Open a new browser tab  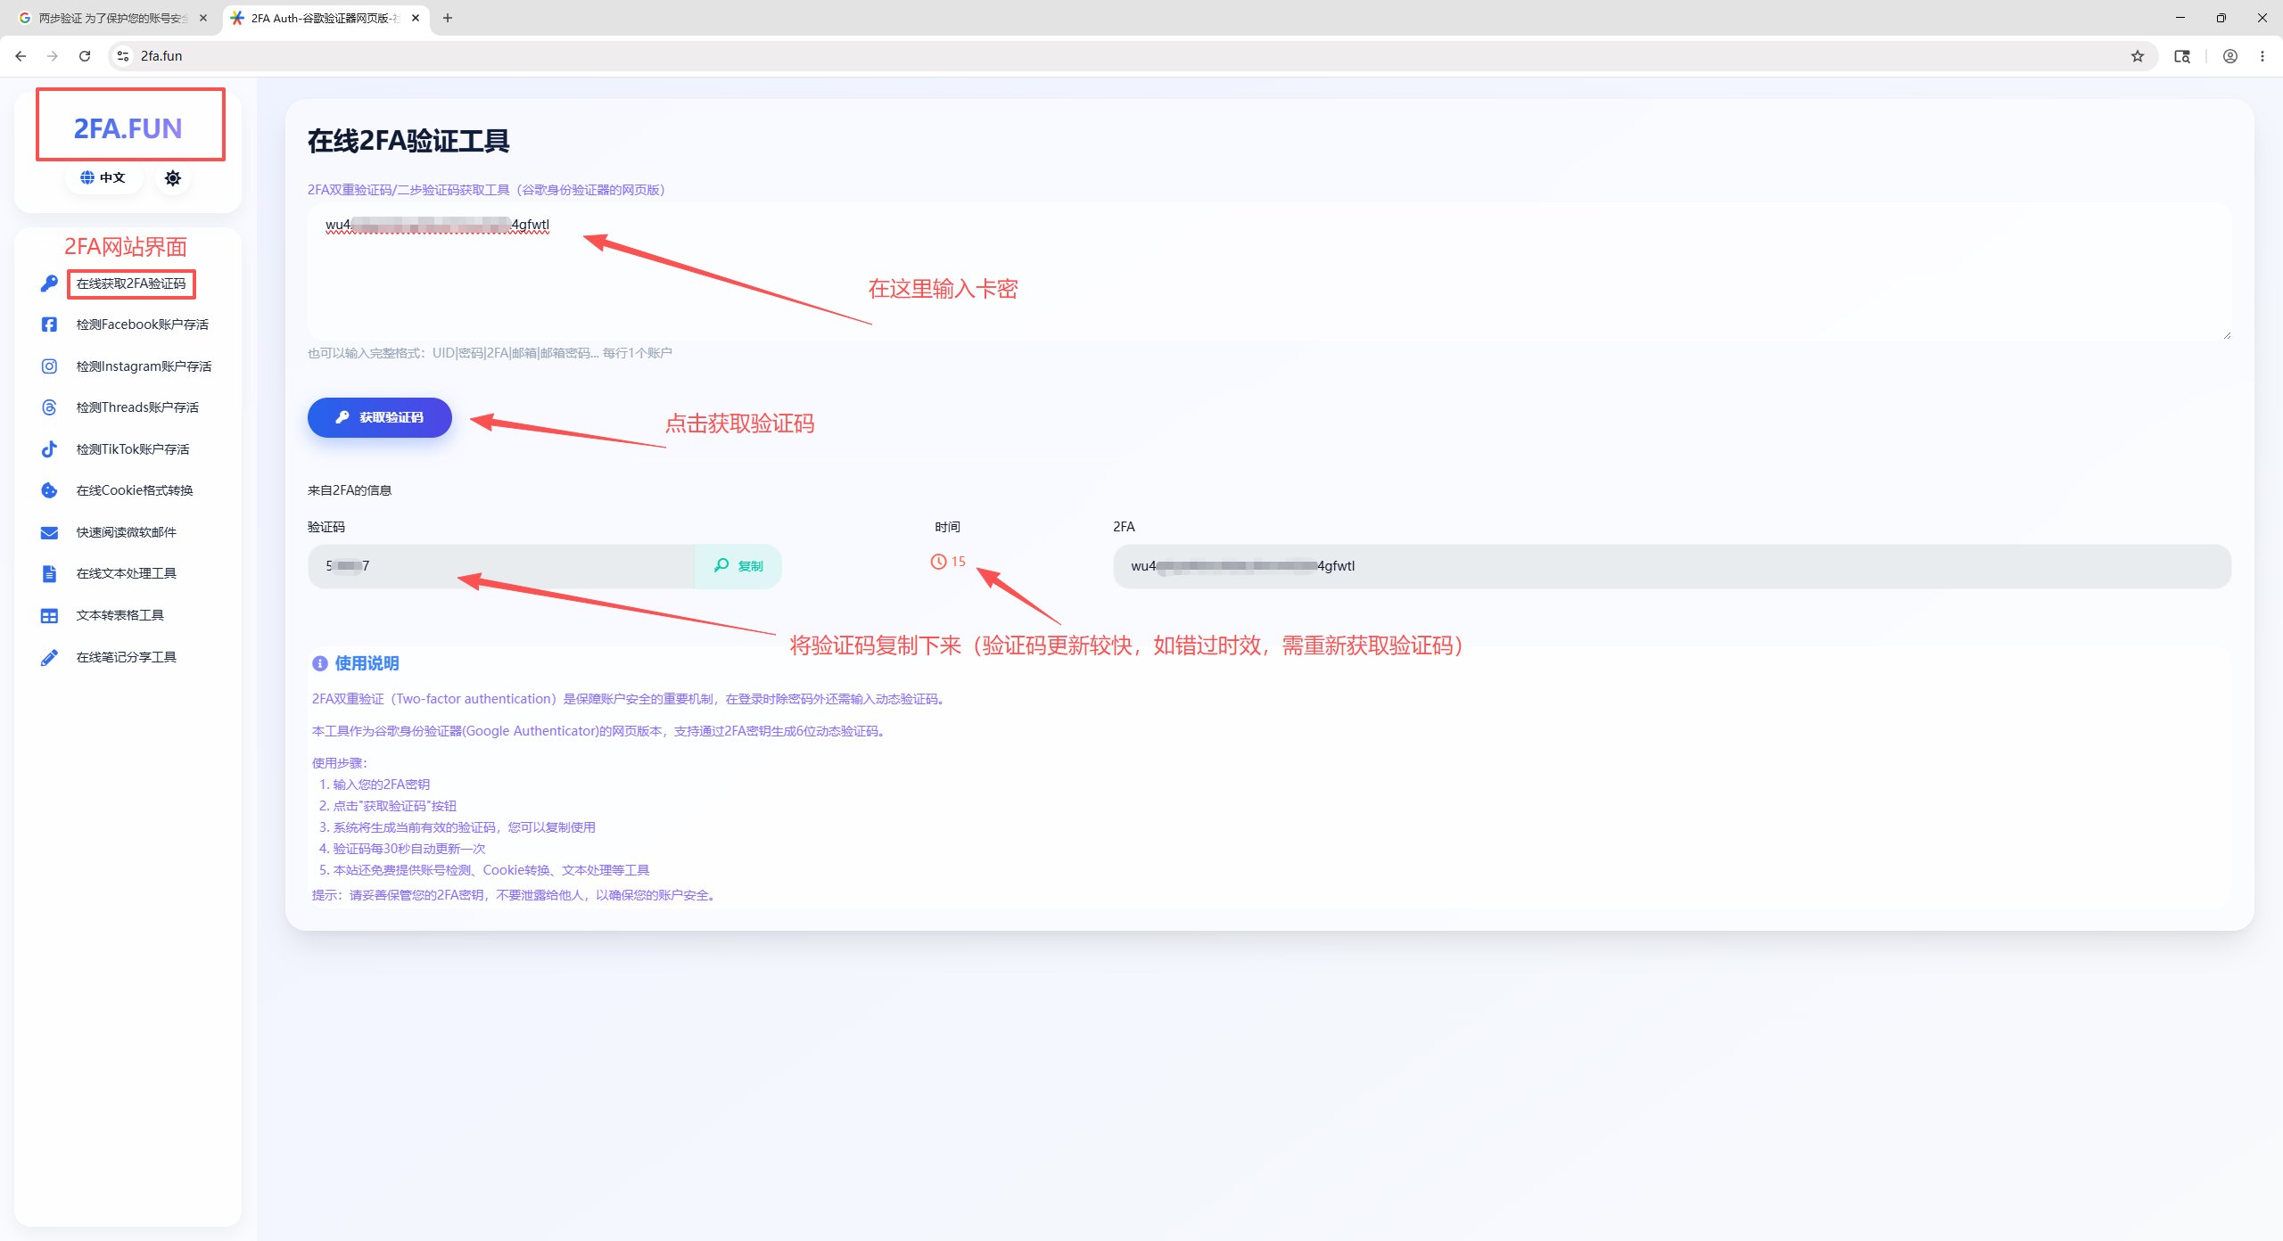coord(448,18)
